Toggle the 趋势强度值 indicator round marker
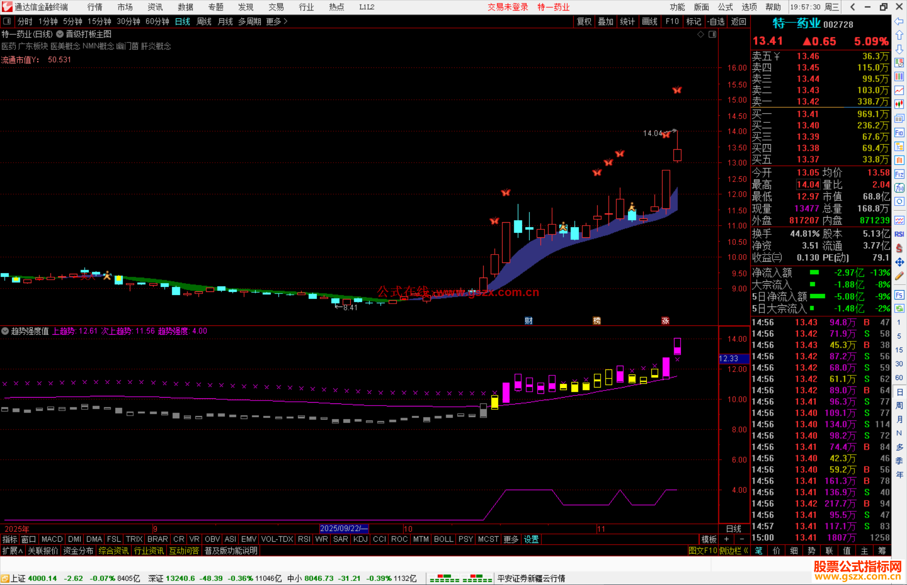Image resolution: width=907 pixels, height=585 pixels. [5, 331]
